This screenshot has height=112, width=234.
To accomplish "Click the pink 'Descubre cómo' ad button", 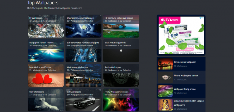I will pyautogui.click(x=185, y=49).
